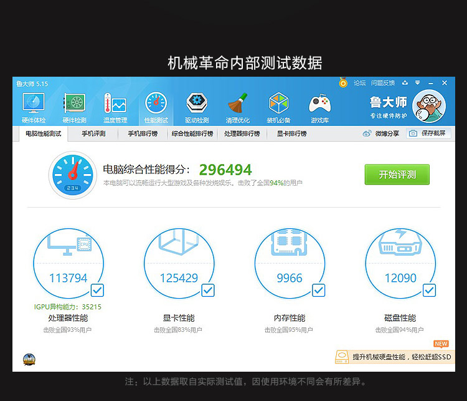Click 击败全国93%用户 text
Image resolution: width=467 pixels, height=401 pixels.
tap(67, 330)
